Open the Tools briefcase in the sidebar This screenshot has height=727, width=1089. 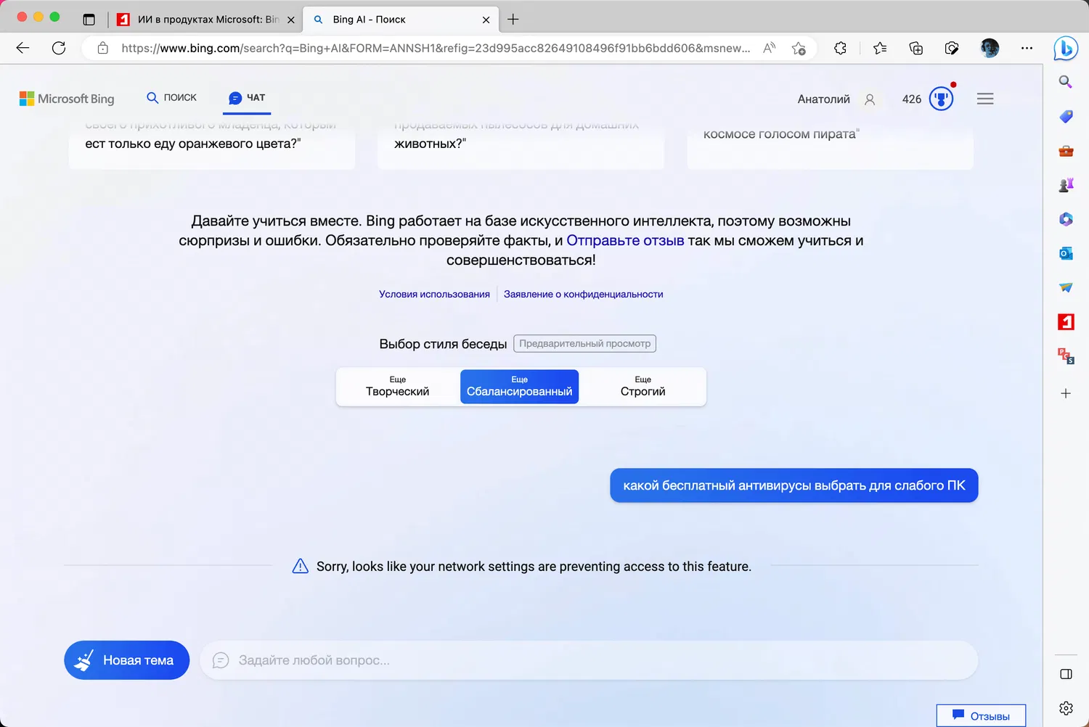(1066, 151)
